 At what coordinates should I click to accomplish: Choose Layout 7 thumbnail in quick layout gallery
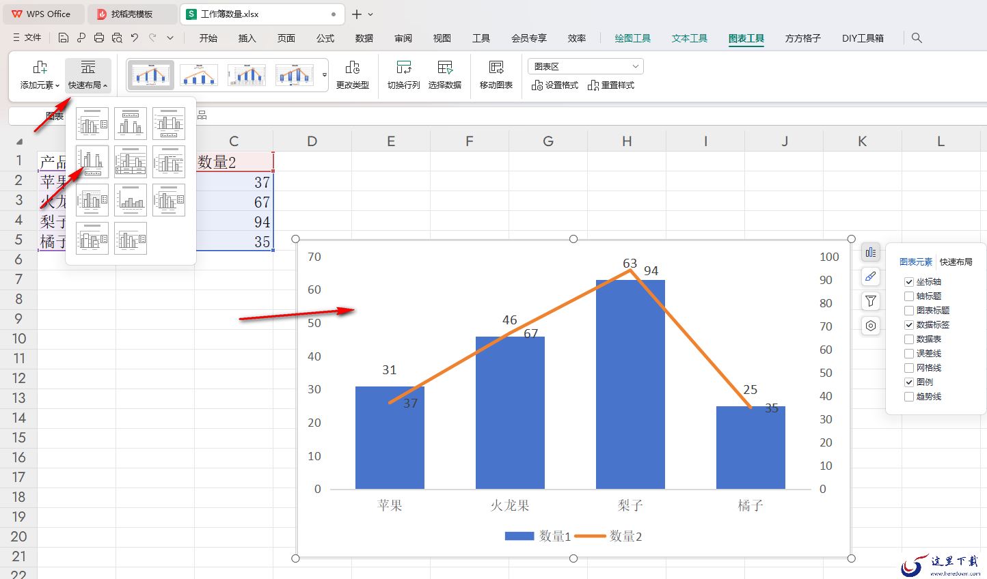pos(92,200)
